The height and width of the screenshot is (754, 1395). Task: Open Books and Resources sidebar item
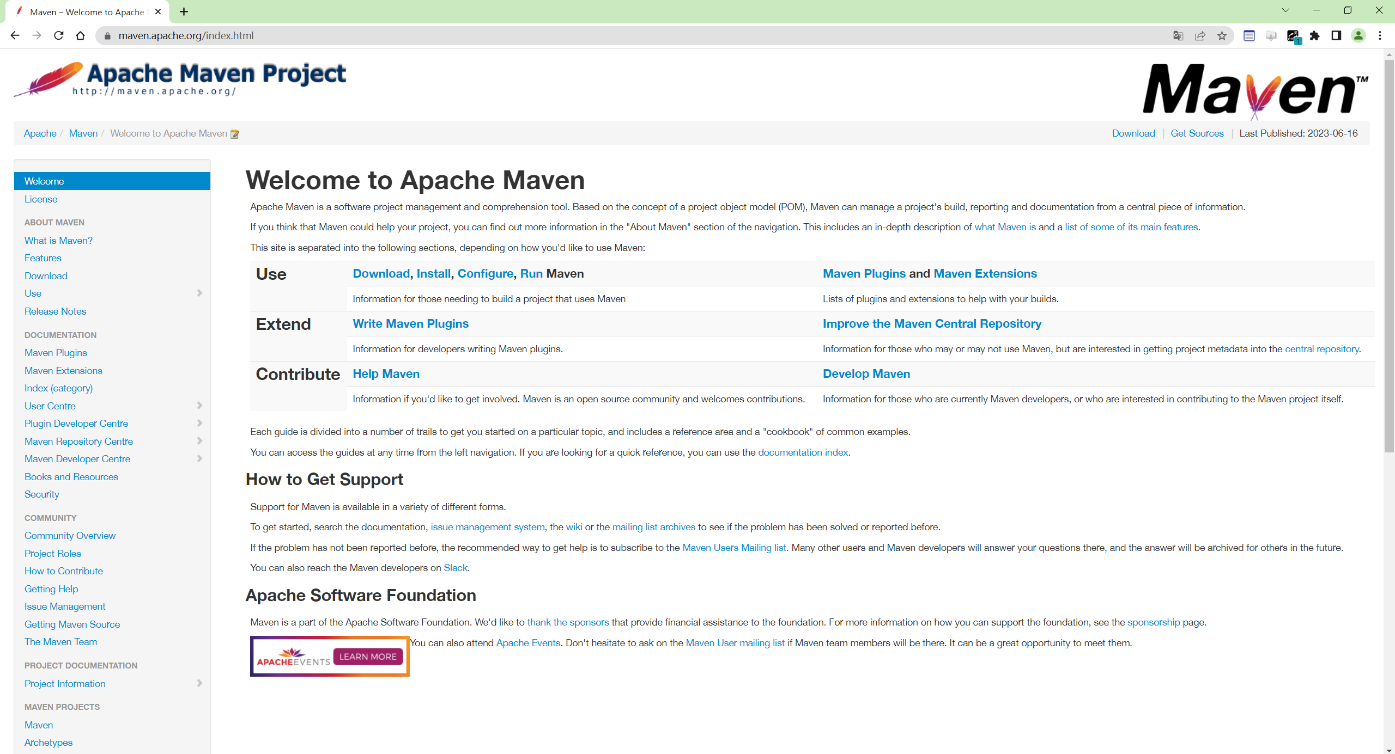[71, 477]
